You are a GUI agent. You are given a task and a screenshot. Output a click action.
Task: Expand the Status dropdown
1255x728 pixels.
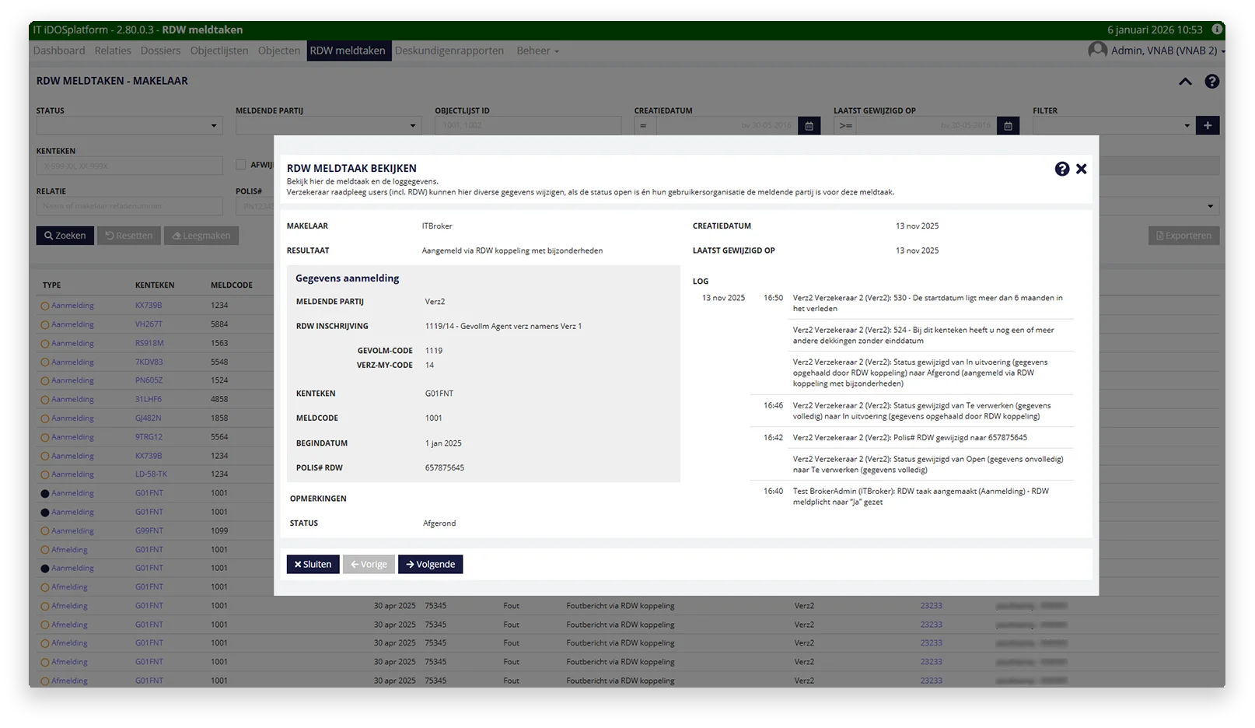pyautogui.click(x=130, y=126)
